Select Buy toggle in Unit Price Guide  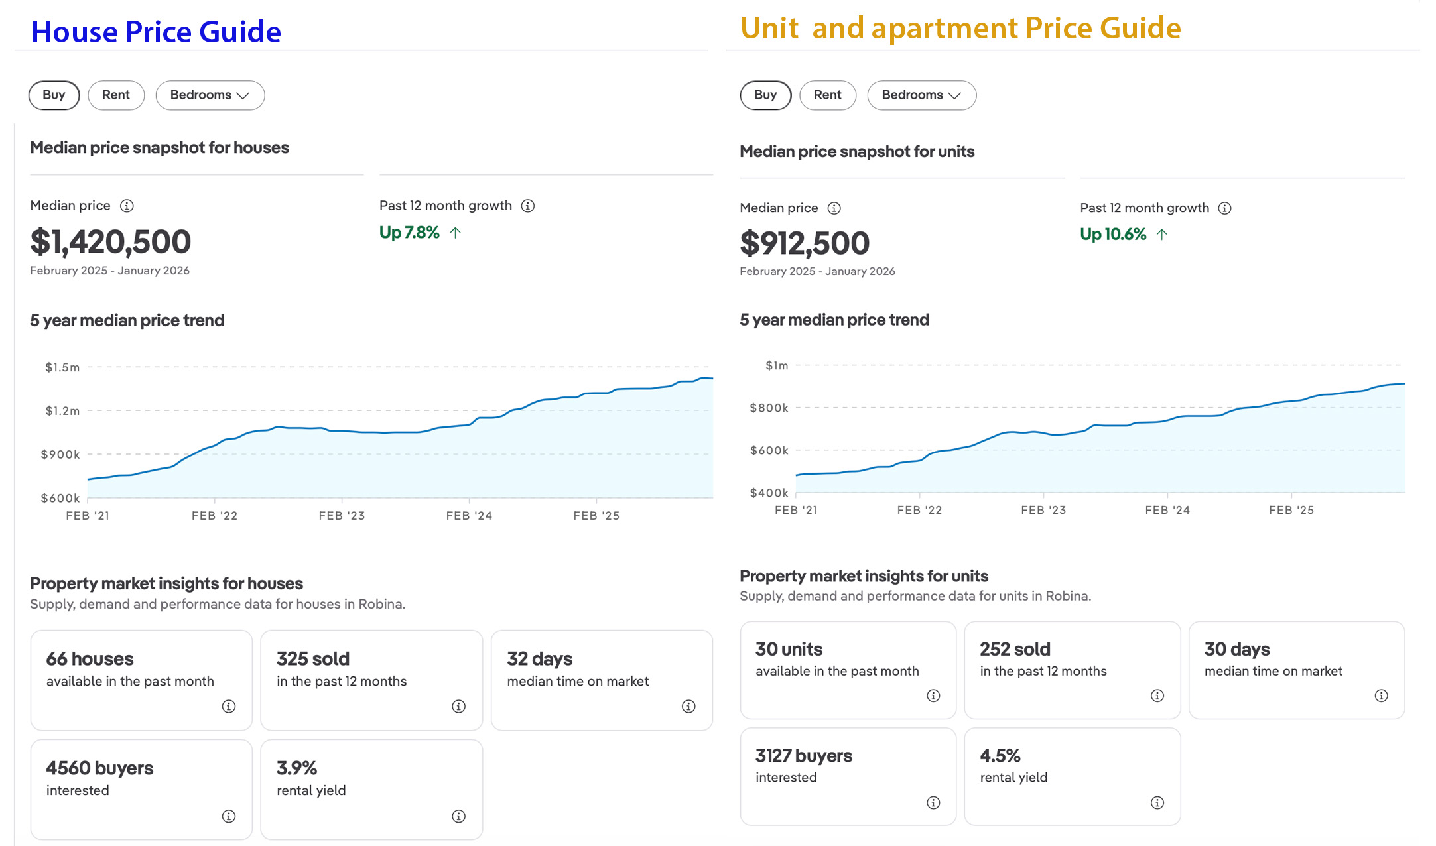pos(765,95)
